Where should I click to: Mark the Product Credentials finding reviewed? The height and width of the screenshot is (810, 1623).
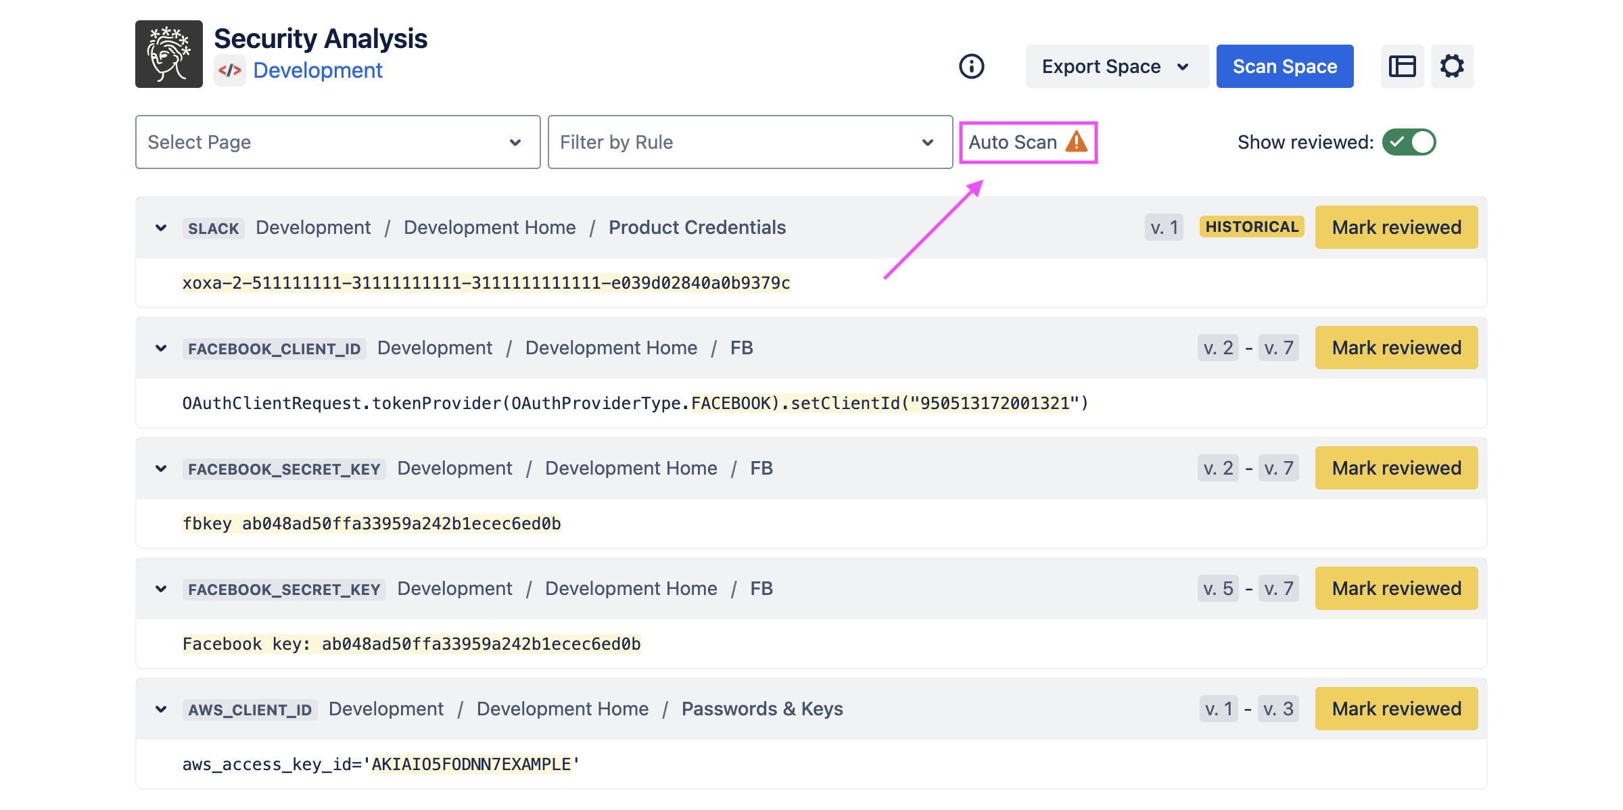pyautogui.click(x=1396, y=227)
